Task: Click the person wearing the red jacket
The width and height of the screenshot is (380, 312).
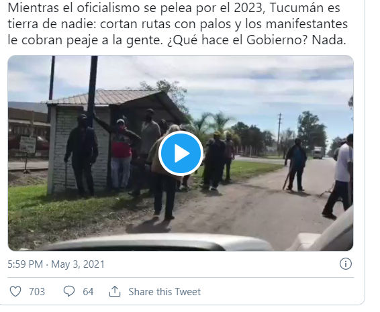Action: [121, 152]
